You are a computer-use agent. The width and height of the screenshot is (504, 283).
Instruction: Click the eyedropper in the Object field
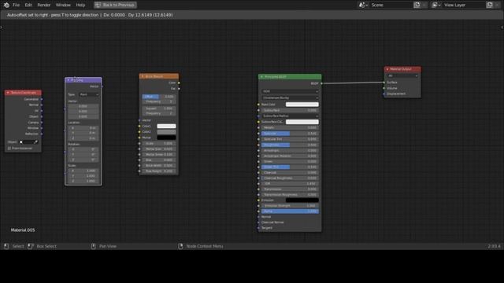pyautogui.click(x=35, y=141)
